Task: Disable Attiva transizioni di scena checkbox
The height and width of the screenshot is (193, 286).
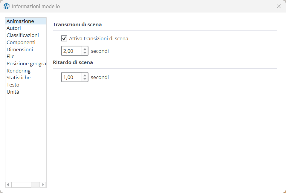Action: (x=64, y=38)
